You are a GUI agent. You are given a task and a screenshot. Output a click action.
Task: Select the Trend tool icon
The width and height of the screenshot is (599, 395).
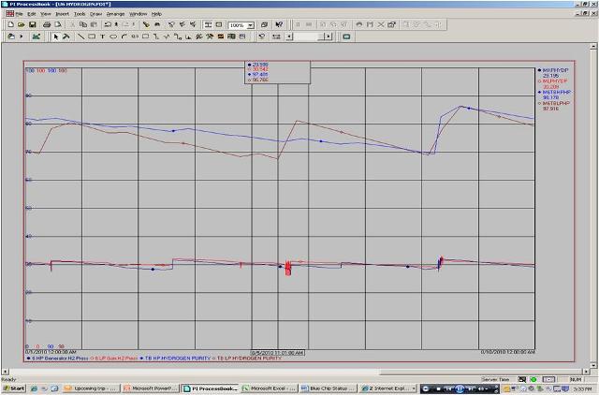click(x=167, y=37)
